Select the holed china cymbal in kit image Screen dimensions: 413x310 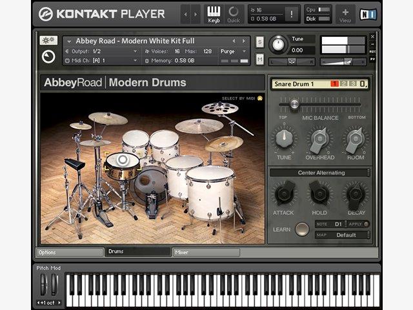click(x=220, y=108)
